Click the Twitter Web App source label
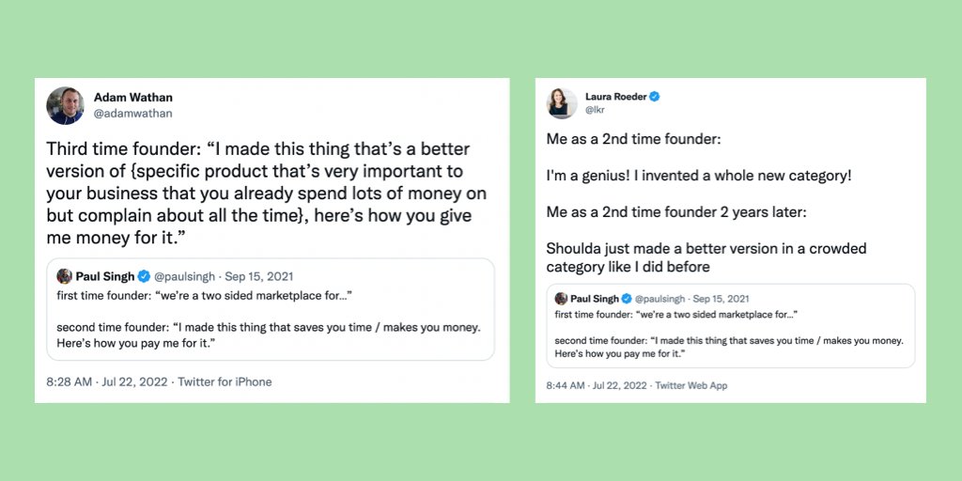This screenshot has height=481, width=962. coord(691,386)
